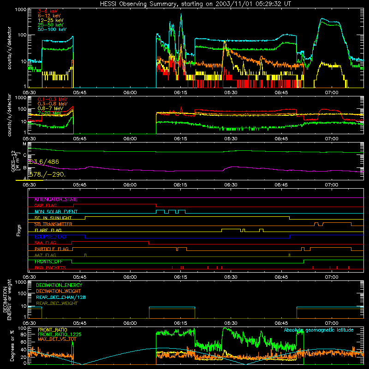Click the PARTICLE_FLAG row label
This screenshot has width=369, height=369.
tap(52, 249)
